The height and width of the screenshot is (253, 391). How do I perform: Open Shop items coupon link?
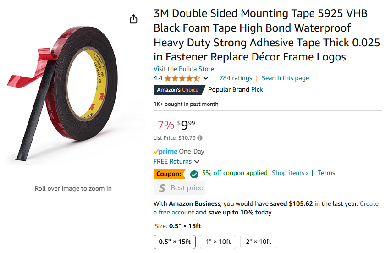pos(290,173)
